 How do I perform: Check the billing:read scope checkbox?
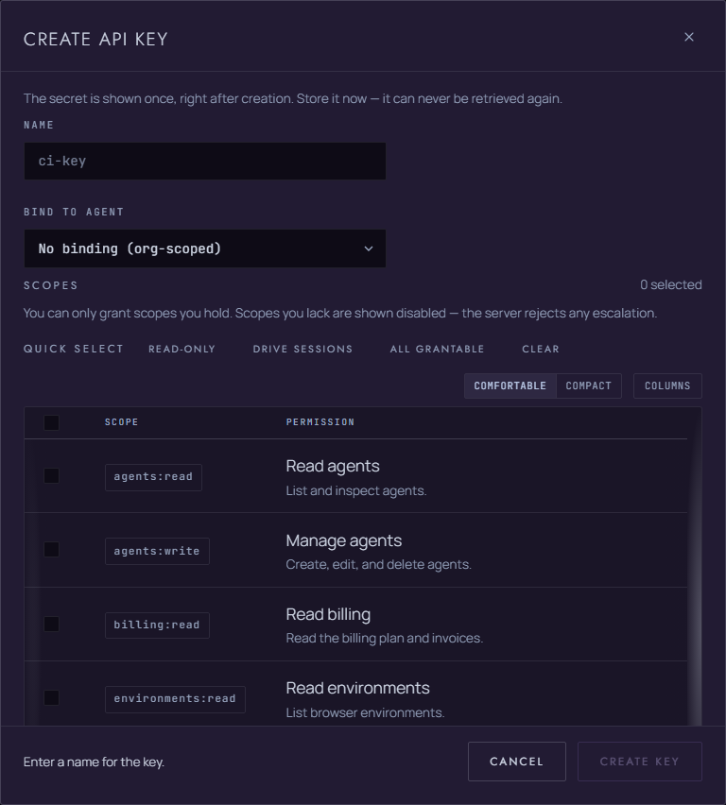tap(51, 624)
